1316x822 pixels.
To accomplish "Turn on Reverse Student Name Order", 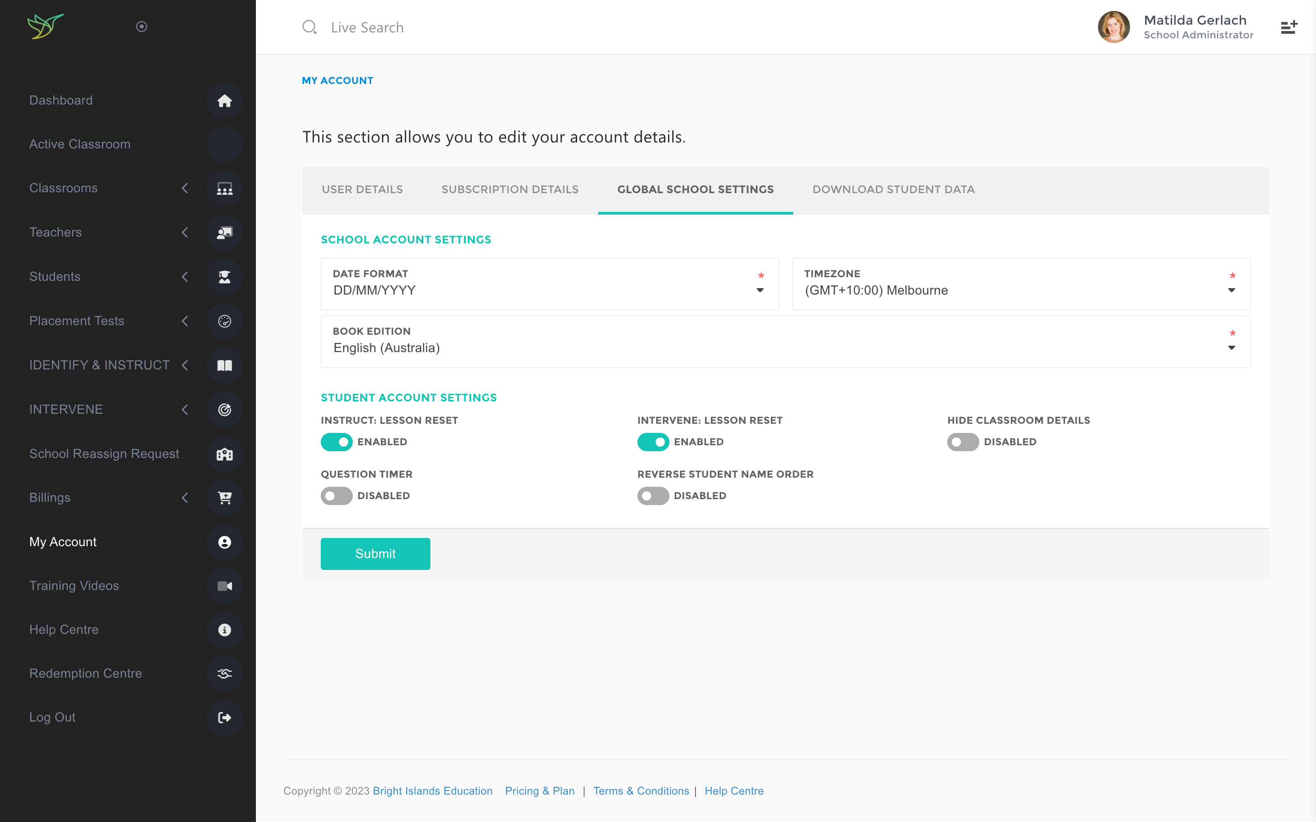I will click(x=653, y=495).
